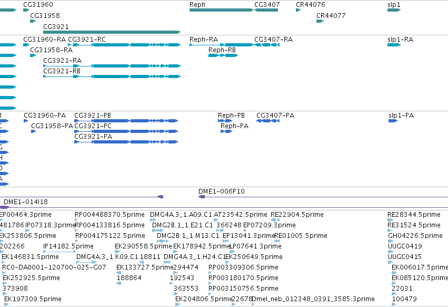
Task: Click the Reph-RA transcript
Action: (222, 45)
